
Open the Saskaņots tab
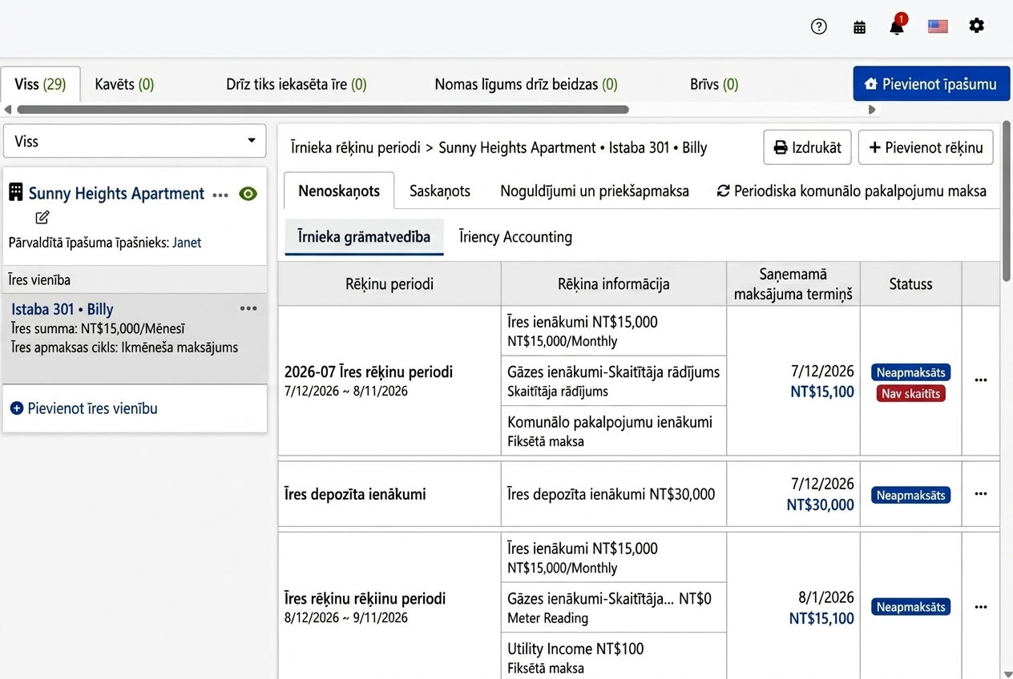tap(440, 191)
